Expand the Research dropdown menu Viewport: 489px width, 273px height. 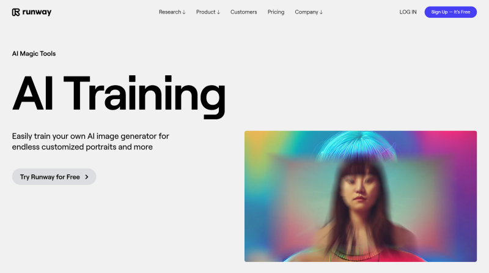(172, 12)
